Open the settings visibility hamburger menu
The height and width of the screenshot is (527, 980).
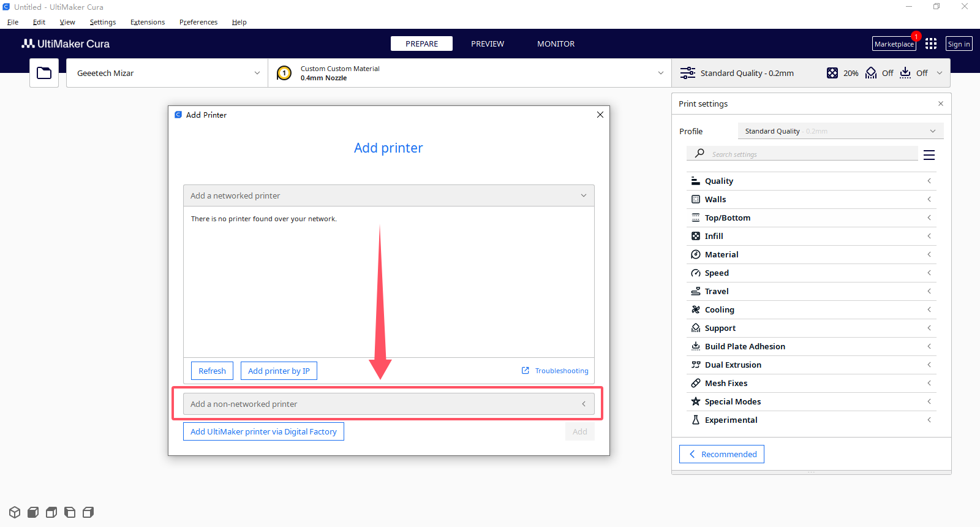click(x=929, y=155)
